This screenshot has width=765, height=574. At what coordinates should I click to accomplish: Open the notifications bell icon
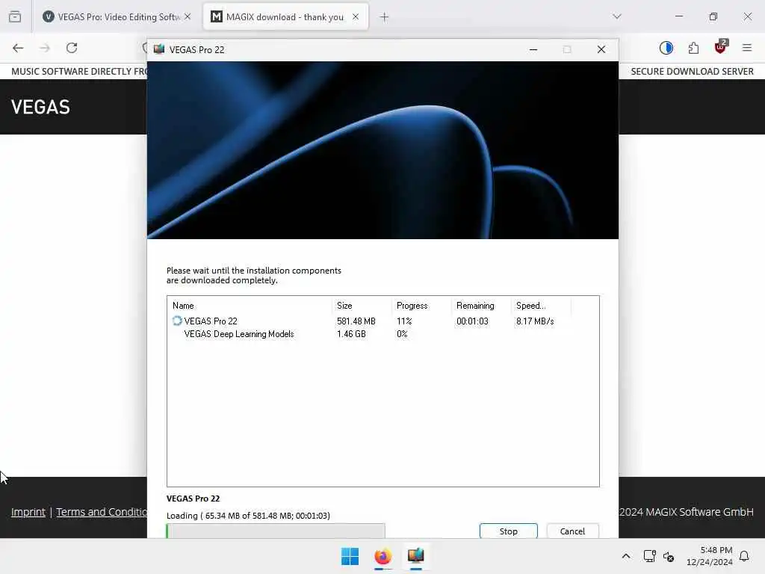pyautogui.click(x=744, y=556)
